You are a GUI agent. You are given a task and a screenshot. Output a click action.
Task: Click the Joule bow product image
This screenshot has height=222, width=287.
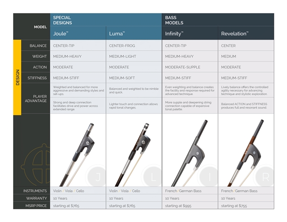pyautogui.click(x=78, y=150)
